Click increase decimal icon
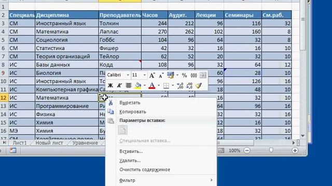Screen dimensions: 332x186 (180, 85)
